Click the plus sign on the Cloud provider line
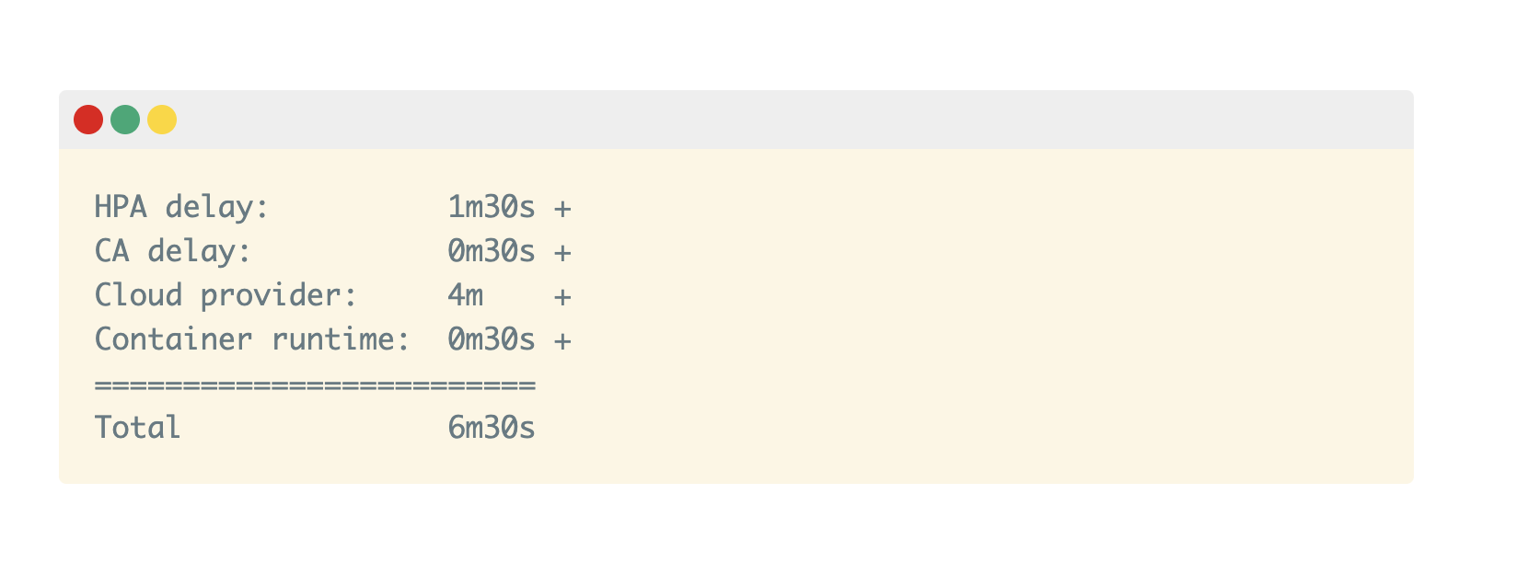This screenshot has width=1528, height=574. click(x=562, y=297)
